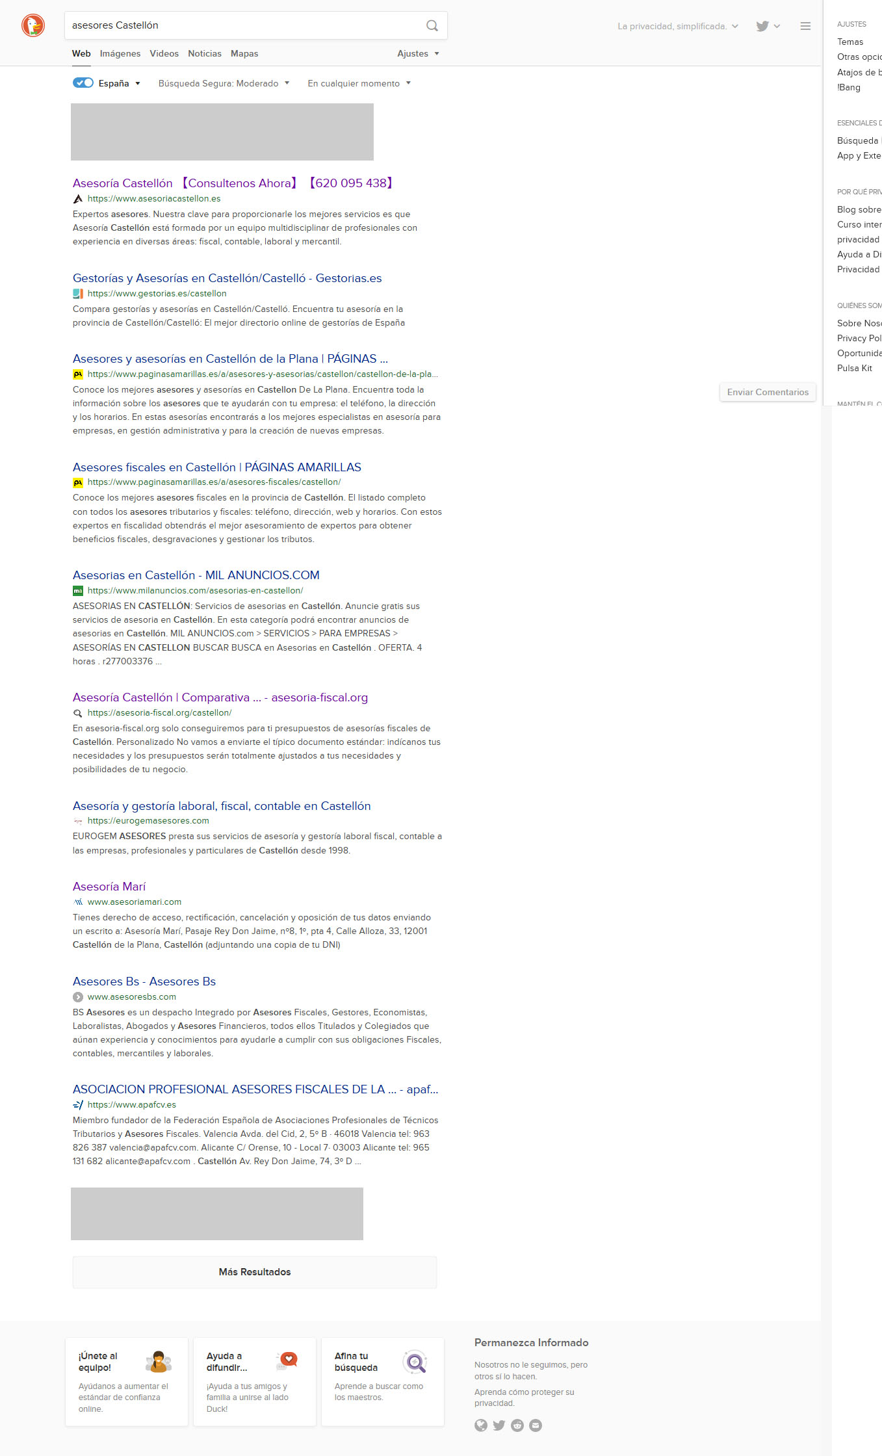This screenshot has height=1456, width=882.
Task: Open Asesorias en Castellón MIL ANUNCIOS result
Action: coord(196,575)
